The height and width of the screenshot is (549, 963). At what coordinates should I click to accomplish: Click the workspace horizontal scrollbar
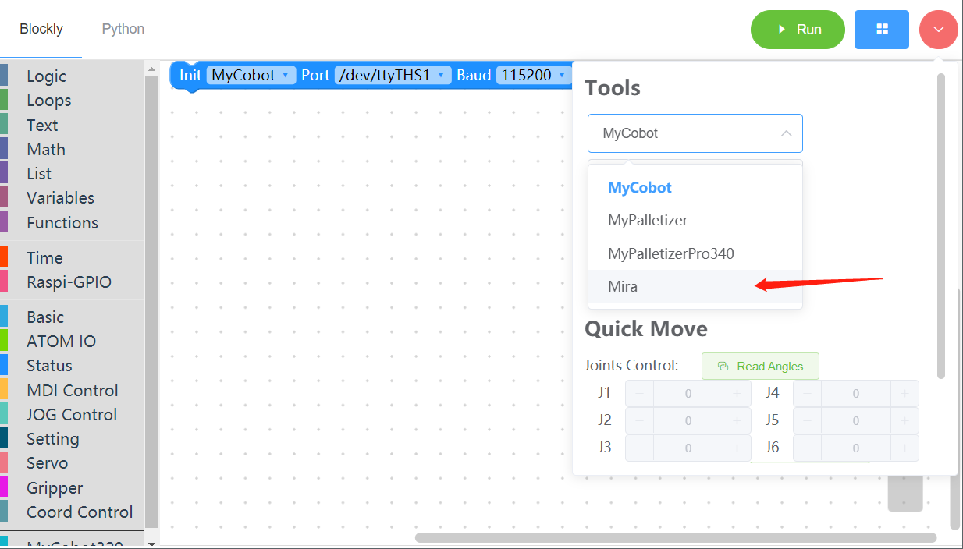click(x=676, y=537)
